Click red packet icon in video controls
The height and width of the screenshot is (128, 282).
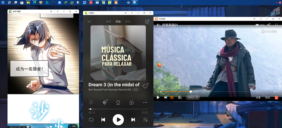coord(276,98)
